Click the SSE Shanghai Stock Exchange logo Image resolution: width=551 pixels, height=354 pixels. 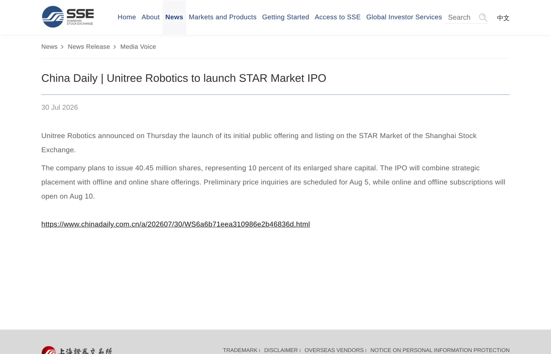(68, 17)
